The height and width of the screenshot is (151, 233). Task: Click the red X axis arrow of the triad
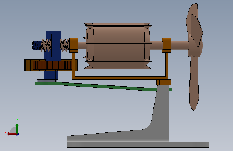12,134
